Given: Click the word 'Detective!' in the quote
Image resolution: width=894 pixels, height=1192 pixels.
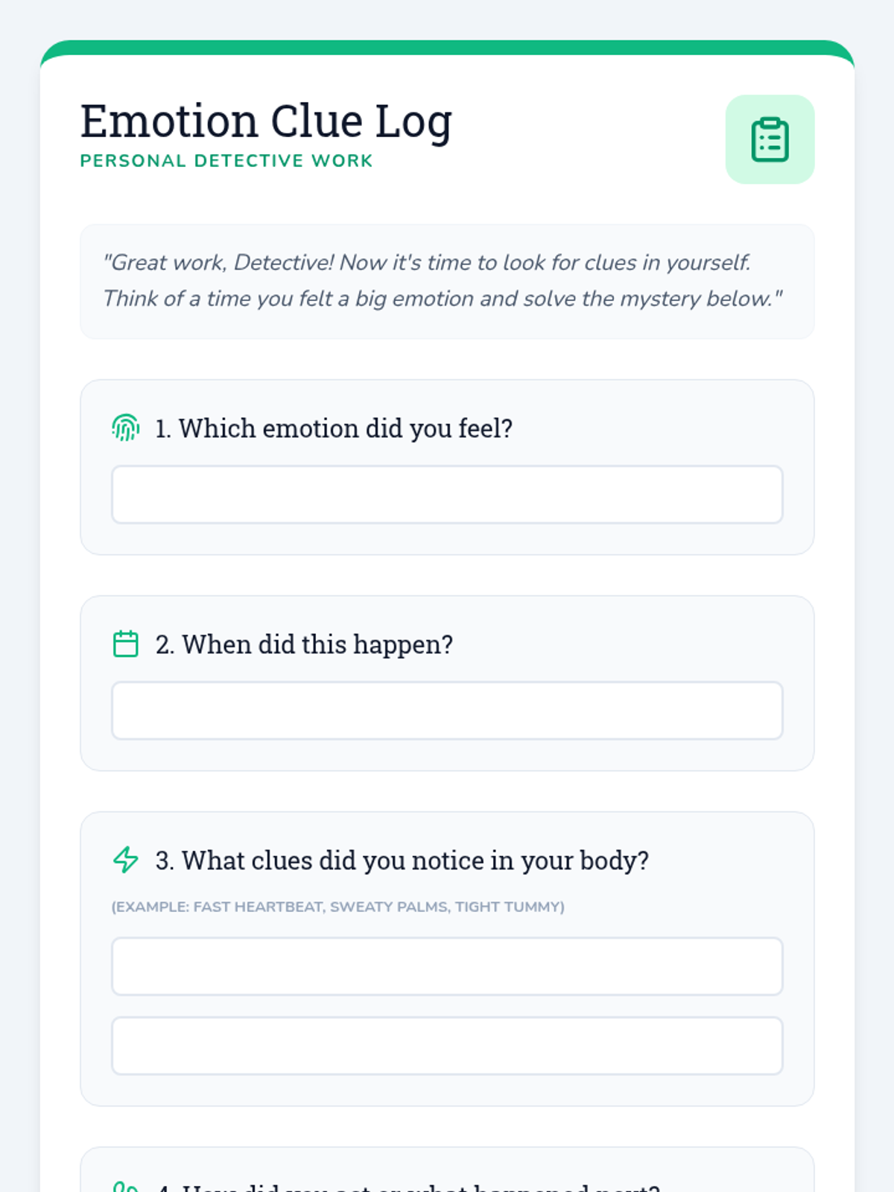Looking at the screenshot, I should (x=284, y=263).
